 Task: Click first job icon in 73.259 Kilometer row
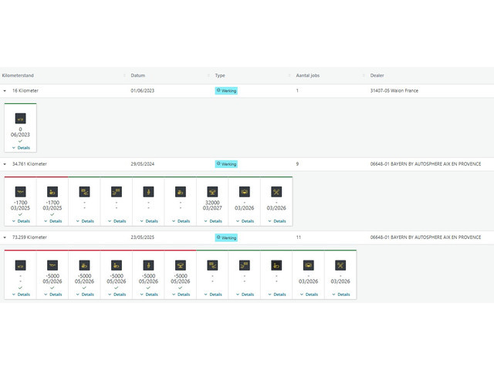click(20, 265)
